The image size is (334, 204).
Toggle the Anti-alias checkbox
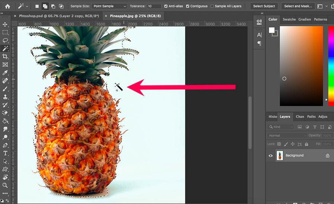(x=166, y=6)
